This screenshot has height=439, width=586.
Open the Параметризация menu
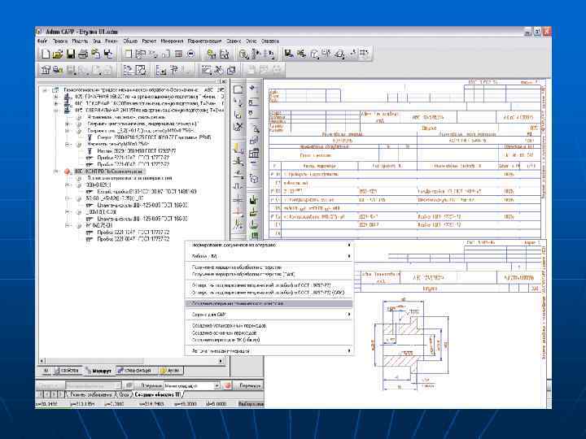204,41
